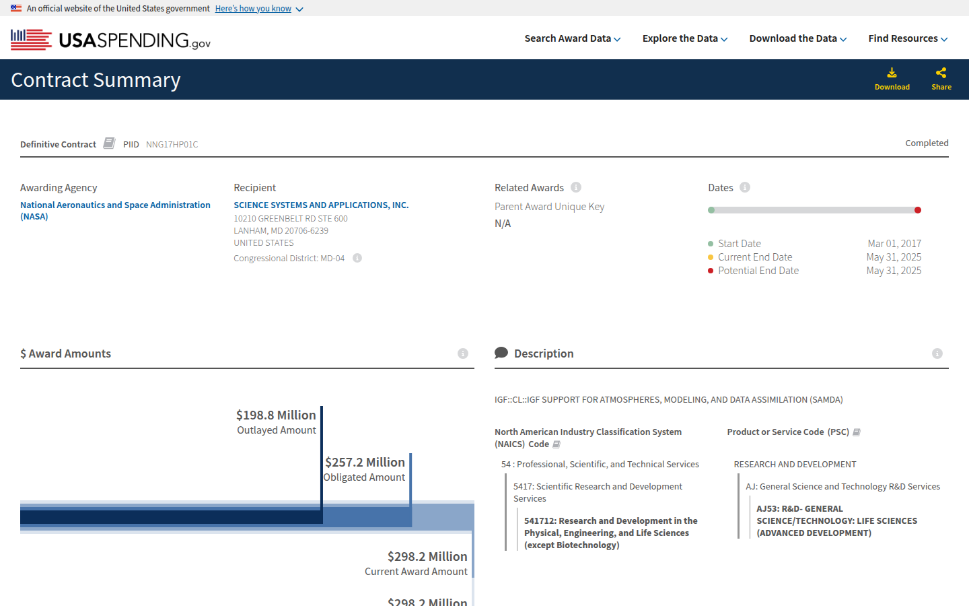The width and height of the screenshot is (969, 606).
Task: Click the AJ53 R&D General Science entry
Action: pyautogui.click(x=837, y=520)
